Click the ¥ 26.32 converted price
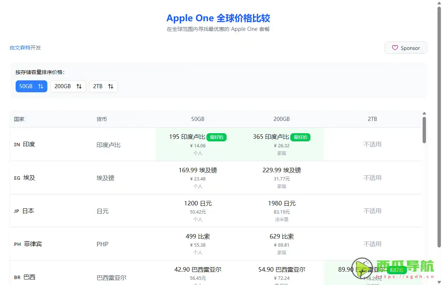Screen dimensions: 442x285 pos(282,146)
